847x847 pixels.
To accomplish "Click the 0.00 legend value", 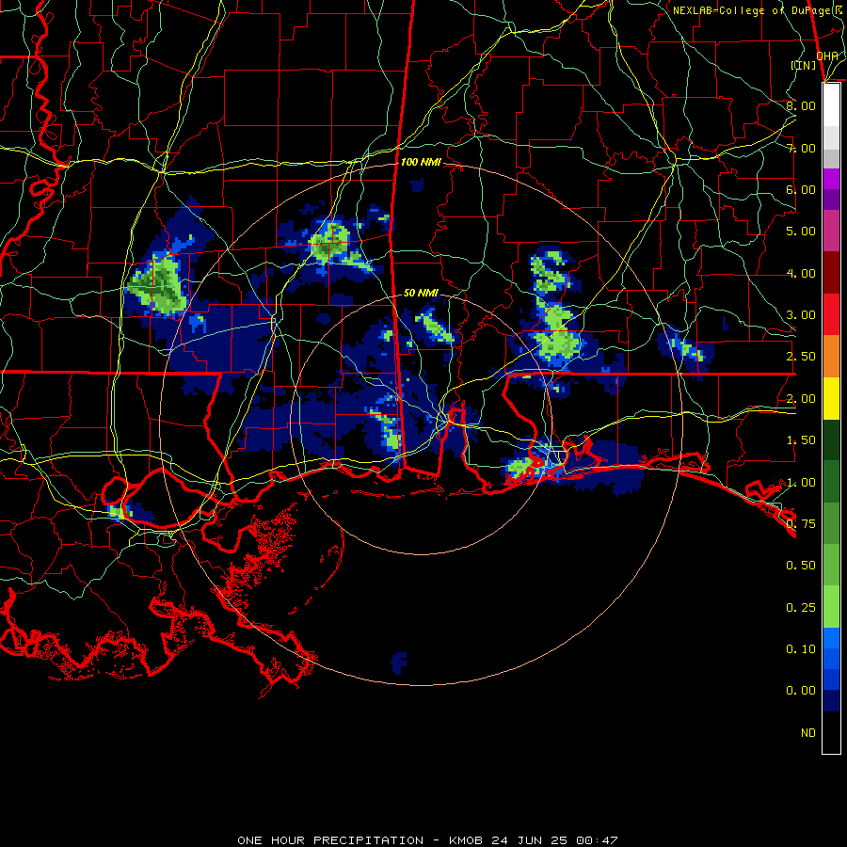I will coord(801,691).
